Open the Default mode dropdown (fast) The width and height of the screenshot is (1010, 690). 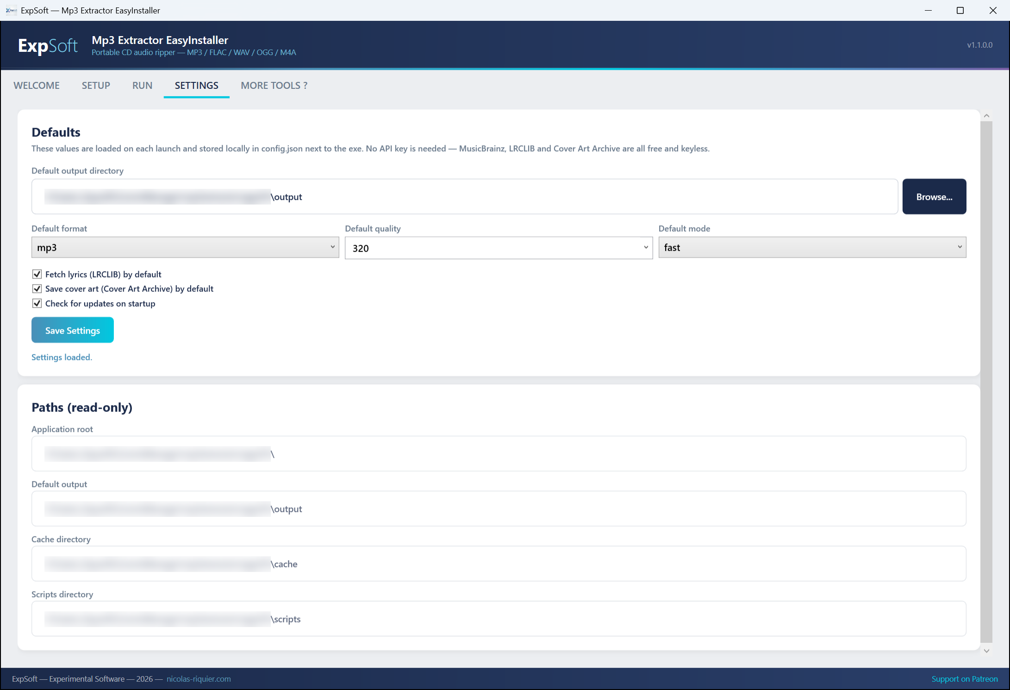pyautogui.click(x=812, y=248)
